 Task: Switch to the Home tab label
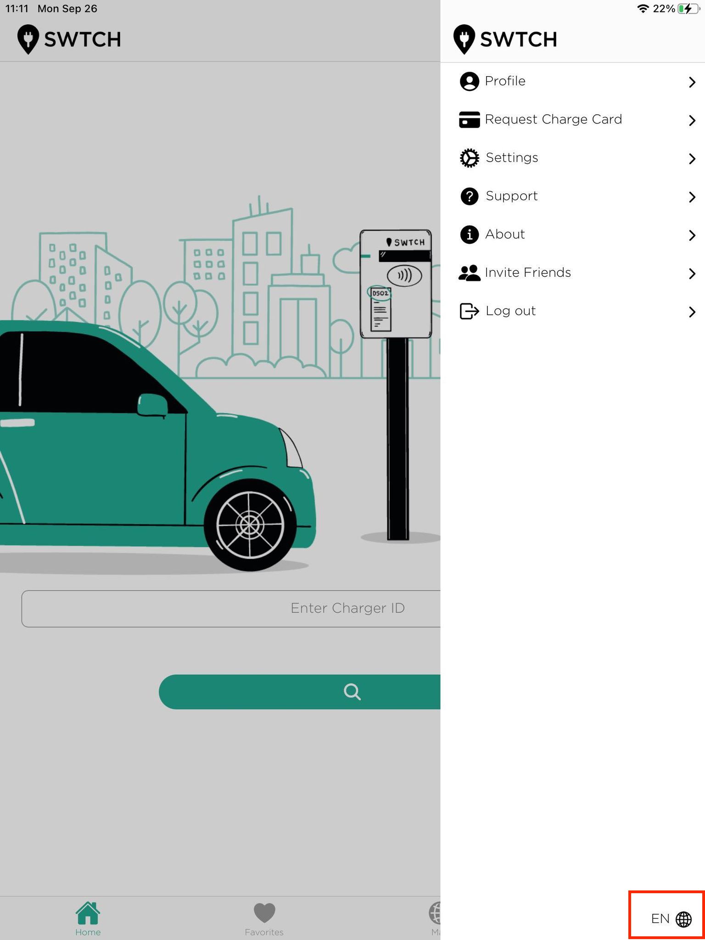tap(88, 932)
